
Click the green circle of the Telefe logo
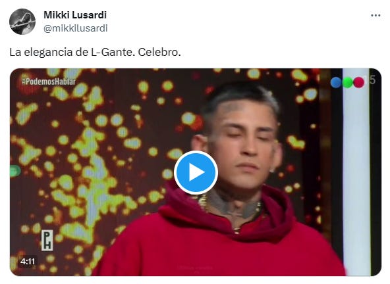point(347,82)
